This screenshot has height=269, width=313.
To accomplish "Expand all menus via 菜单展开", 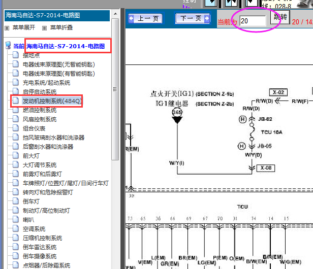I will [x=24, y=27].
